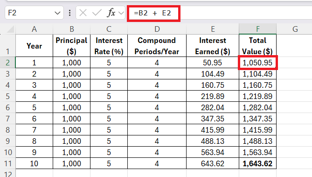Select empty cell G2
The height and width of the screenshot is (177, 312).
pyautogui.click(x=294, y=63)
